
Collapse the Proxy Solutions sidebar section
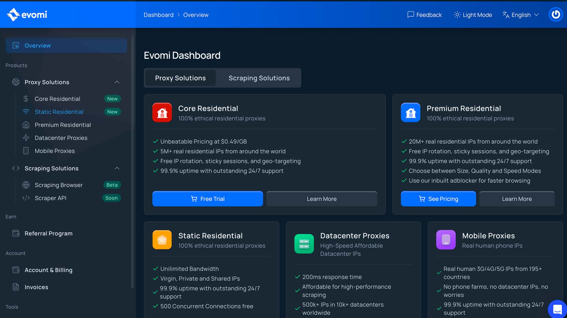point(117,82)
